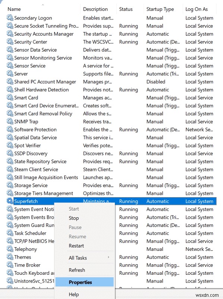223x299 pixels.
Task: Click Network Se... log on for Software Protection
Action: coord(199,129)
